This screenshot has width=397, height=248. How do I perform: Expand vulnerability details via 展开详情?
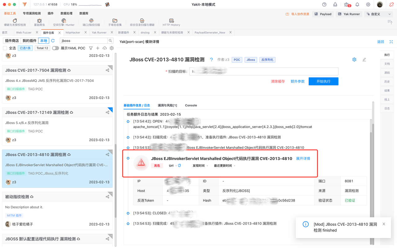303,158
